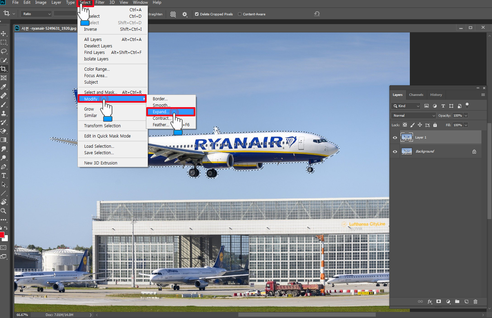This screenshot has width=492, height=318.
Task: Select the Line tool
Action: [x=3, y=193]
